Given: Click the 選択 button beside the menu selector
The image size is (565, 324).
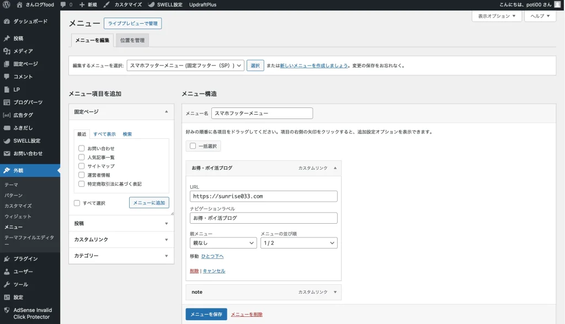Looking at the screenshot, I should click(x=255, y=66).
